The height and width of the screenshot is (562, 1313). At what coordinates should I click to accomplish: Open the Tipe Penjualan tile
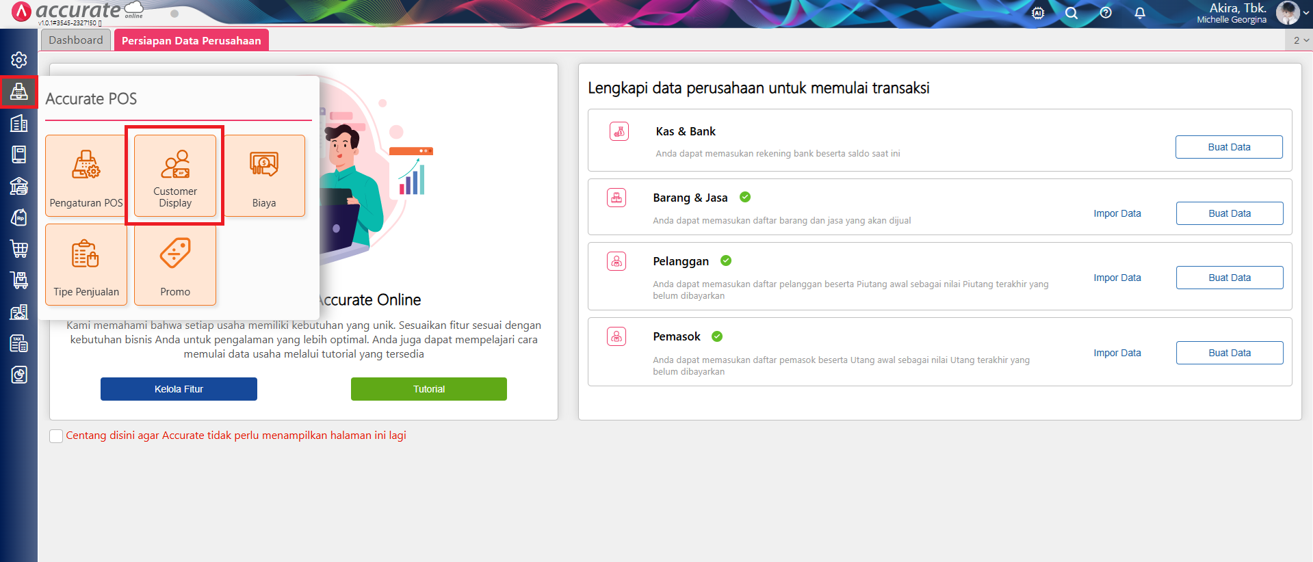pyautogui.click(x=86, y=265)
